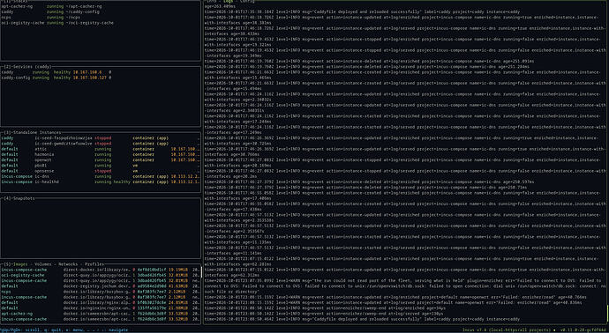Select the oci-registry-cache stack row
This screenshot has width=609, height=333.
coord(101,23)
